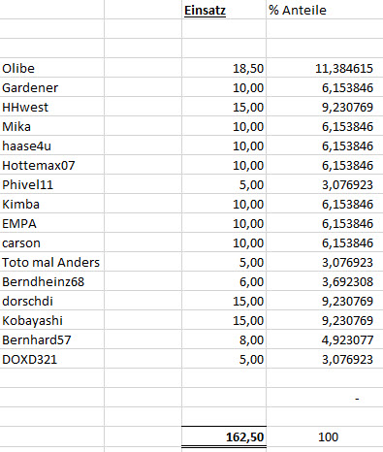Select the haase4u name cell
This screenshot has width=383, height=452.
pyautogui.click(x=52, y=145)
